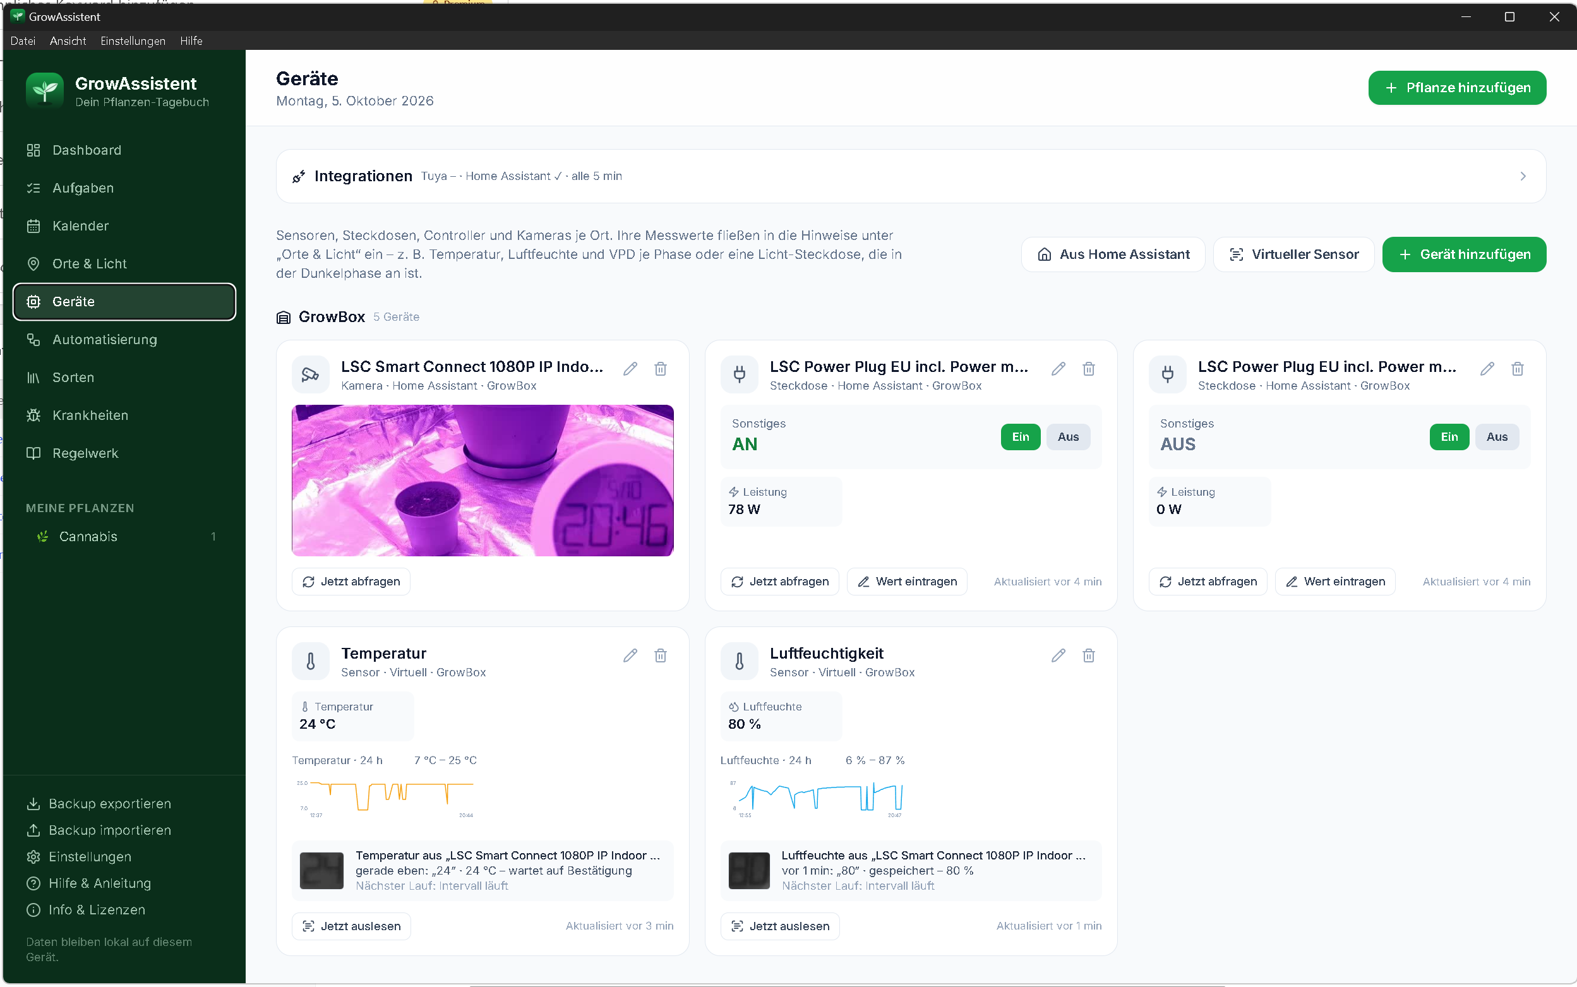
Task: Open Aufgaben in sidebar
Action: (x=124, y=188)
